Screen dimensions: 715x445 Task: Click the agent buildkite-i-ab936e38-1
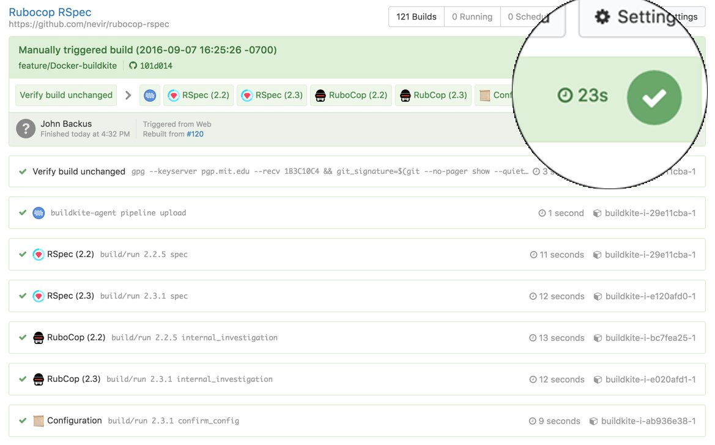tap(648, 421)
